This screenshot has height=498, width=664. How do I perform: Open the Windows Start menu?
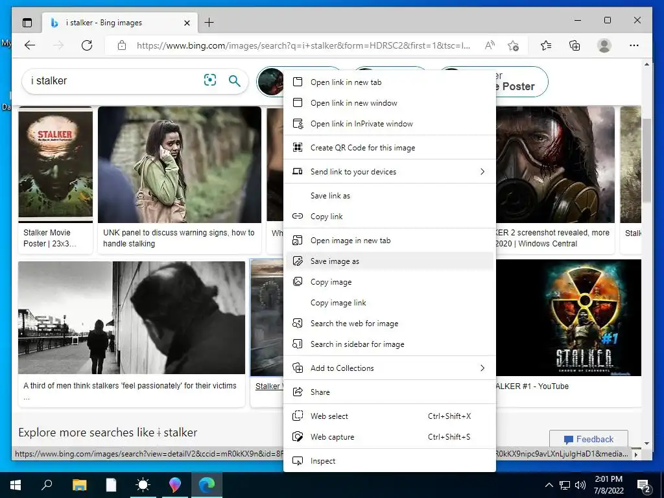point(16,485)
